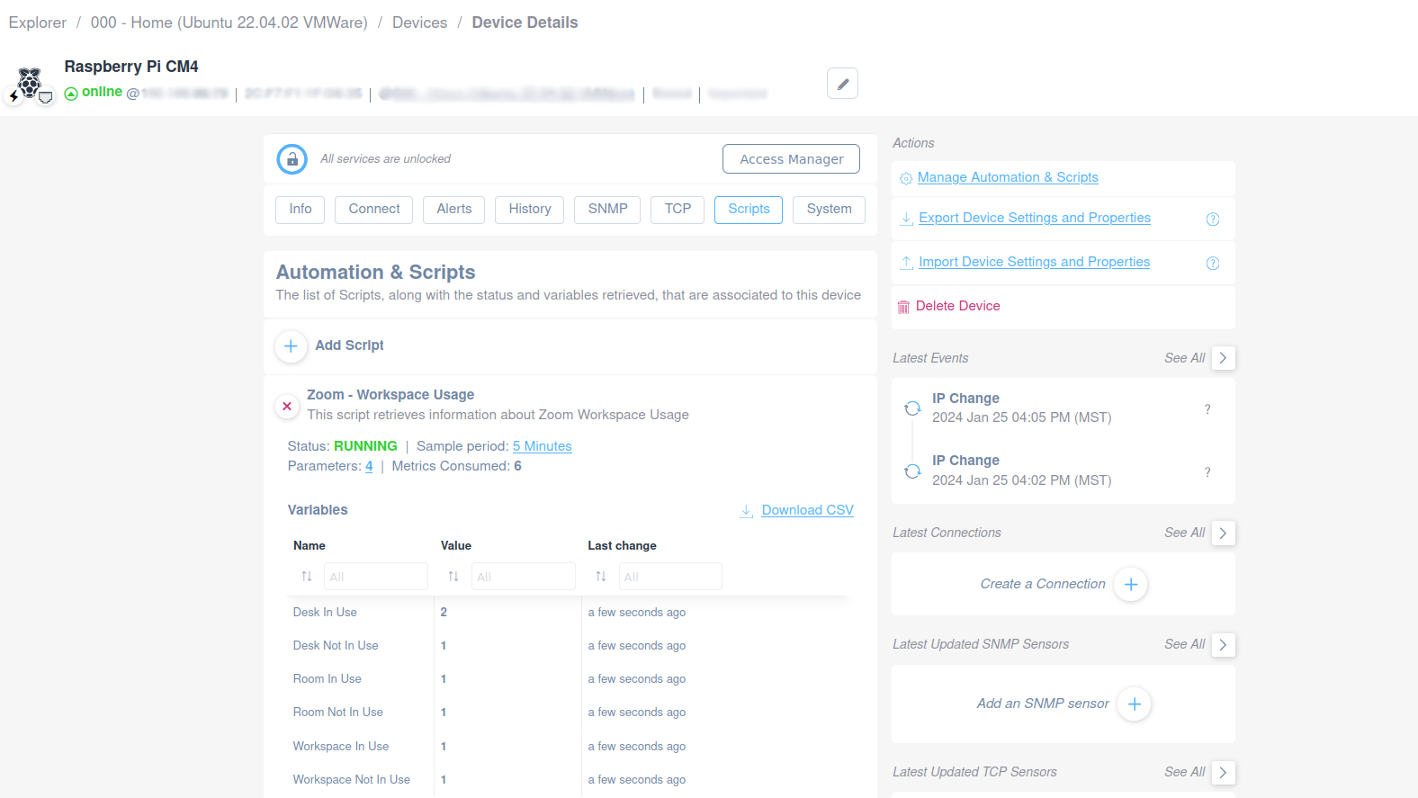Focus the Name filter field
The image size is (1418, 798).
pyautogui.click(x=376, y=577)
